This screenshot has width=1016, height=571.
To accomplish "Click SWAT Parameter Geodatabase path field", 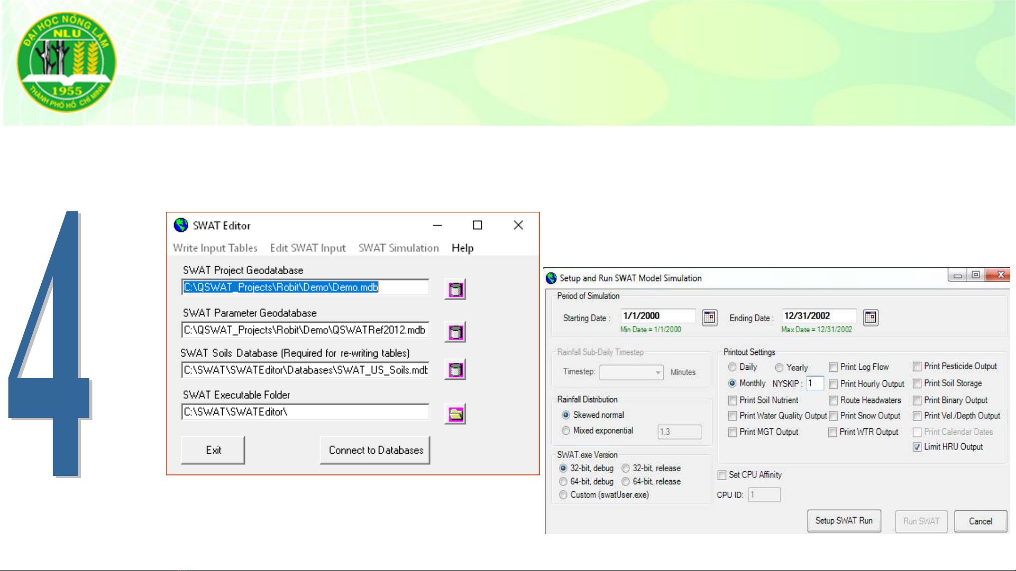I will pos(305,330).
